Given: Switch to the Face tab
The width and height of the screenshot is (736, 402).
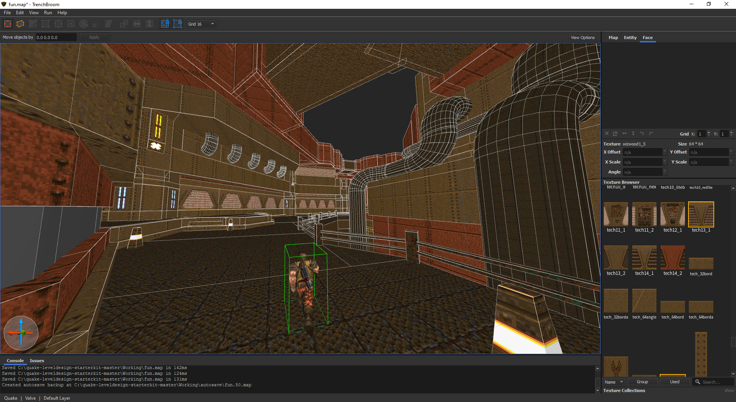Looking at the screenshot, I should 647,38.
